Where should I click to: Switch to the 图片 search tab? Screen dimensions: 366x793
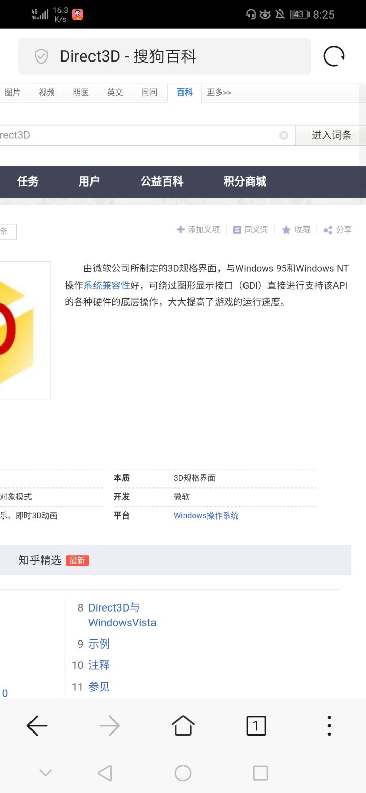[13, 93]
